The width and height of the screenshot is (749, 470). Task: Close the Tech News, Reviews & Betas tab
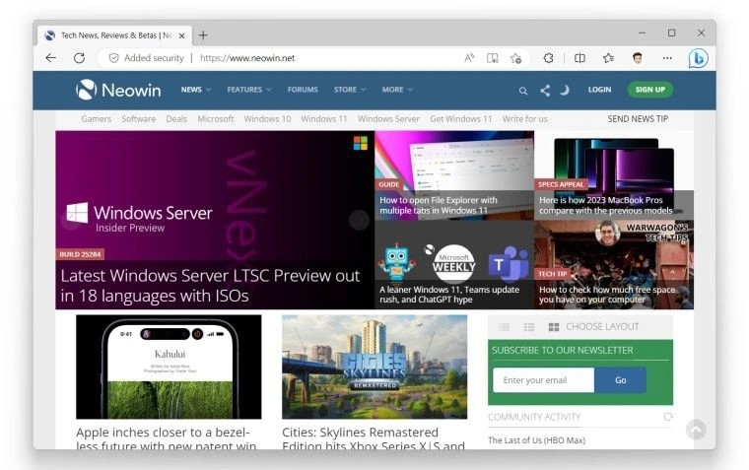point(181,35)
